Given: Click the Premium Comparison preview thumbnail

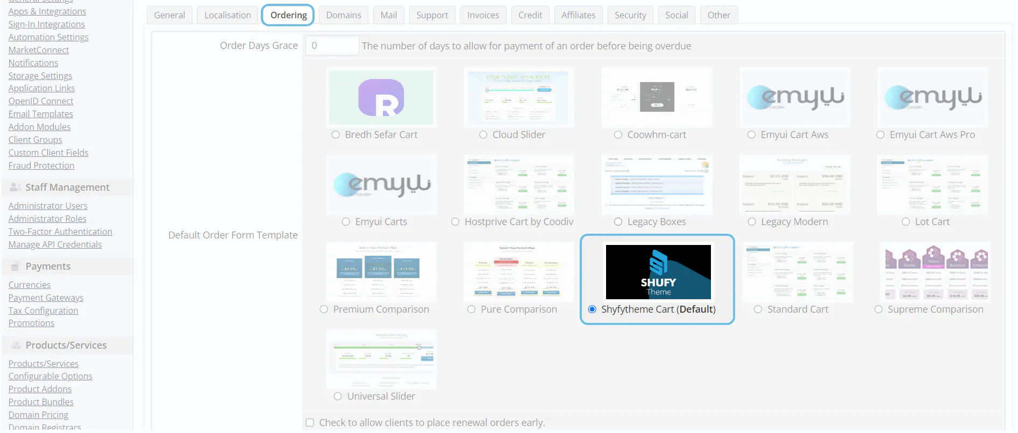Looking at the screenshot, I should click(x=381, y=272).
